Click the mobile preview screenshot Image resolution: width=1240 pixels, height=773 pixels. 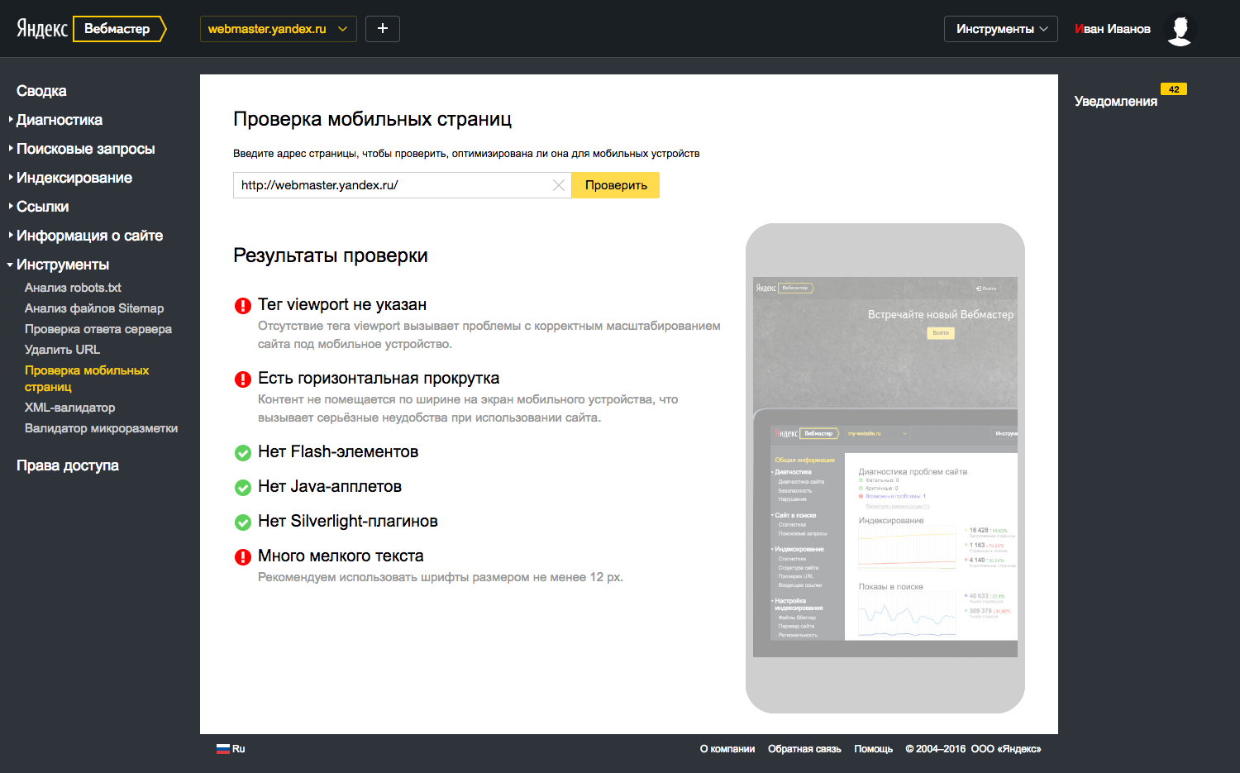pyautogui.click(x=885, y=467)
